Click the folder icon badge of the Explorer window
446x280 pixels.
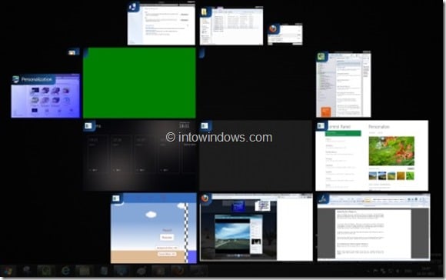click(205, 12)
